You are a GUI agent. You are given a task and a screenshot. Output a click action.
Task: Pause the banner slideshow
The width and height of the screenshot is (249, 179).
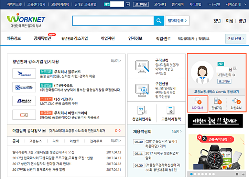click(x=237, y=174)
